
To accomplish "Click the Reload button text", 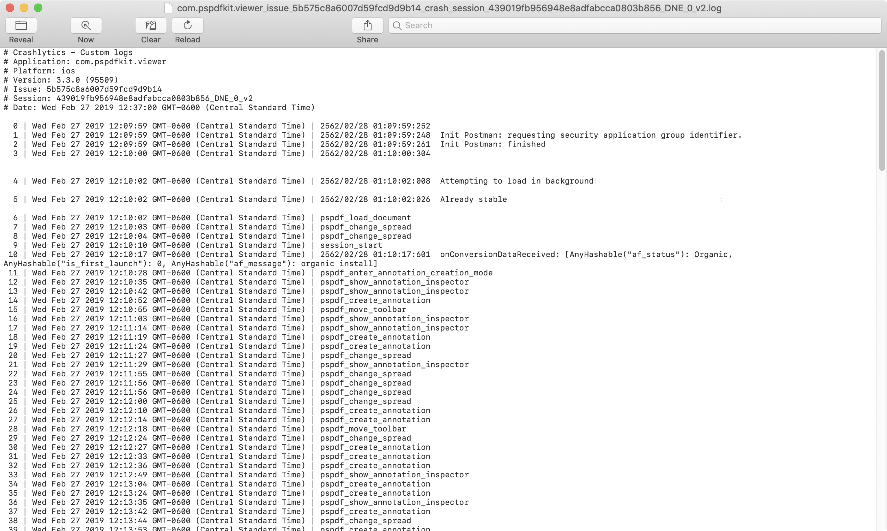I will tap(187, 40).
